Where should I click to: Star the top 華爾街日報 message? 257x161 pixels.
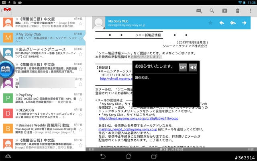tap(80, 24)
